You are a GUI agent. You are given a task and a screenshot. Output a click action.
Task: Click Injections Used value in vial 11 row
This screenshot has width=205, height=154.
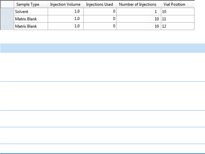[100, 19]
